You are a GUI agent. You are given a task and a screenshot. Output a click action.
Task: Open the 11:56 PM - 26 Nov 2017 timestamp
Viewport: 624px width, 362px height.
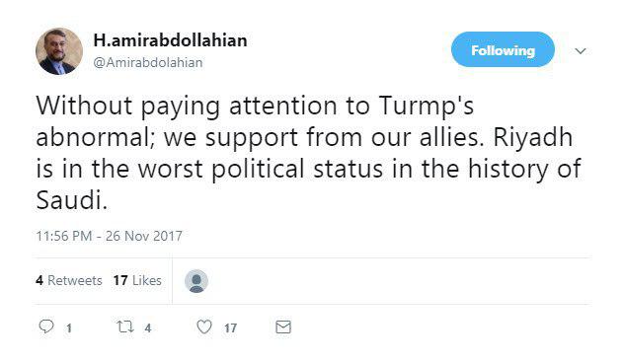pos(109,236)
